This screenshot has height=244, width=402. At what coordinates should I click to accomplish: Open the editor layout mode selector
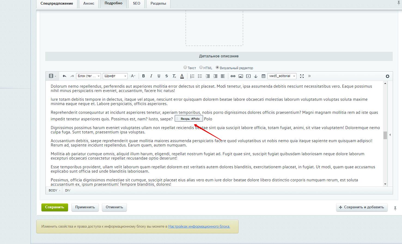coord(52,76)
